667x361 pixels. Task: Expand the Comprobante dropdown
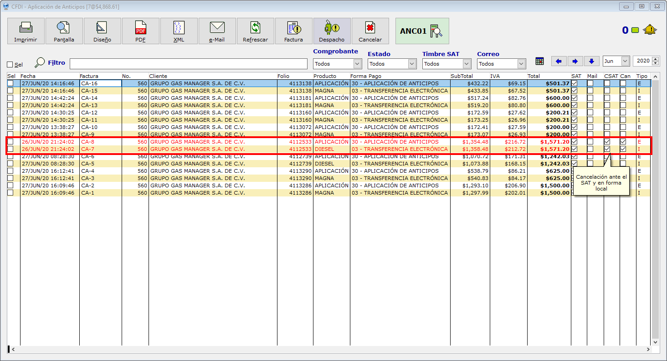(357, 64)
